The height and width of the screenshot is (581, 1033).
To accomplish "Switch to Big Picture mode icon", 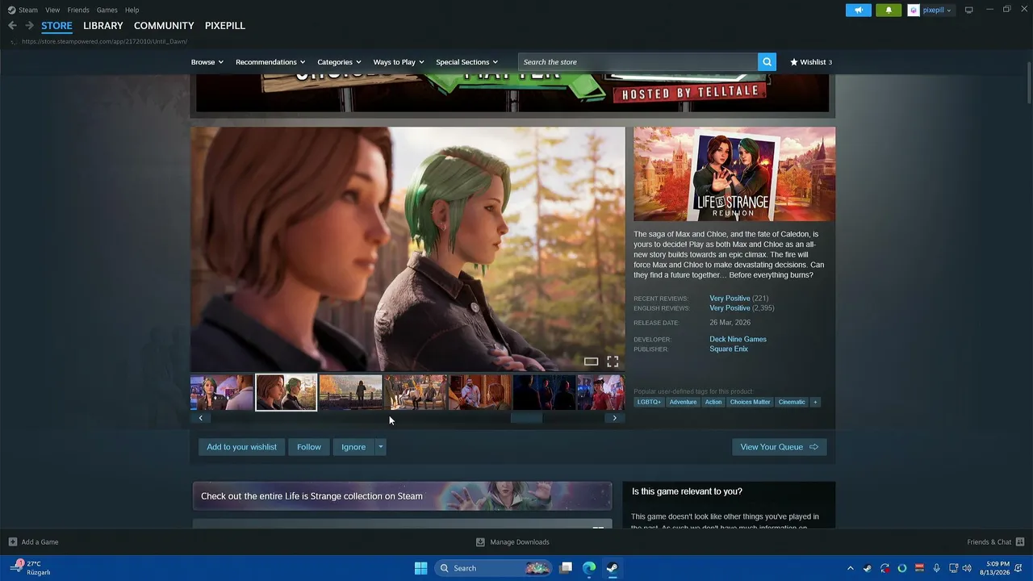I will (969, 10).
